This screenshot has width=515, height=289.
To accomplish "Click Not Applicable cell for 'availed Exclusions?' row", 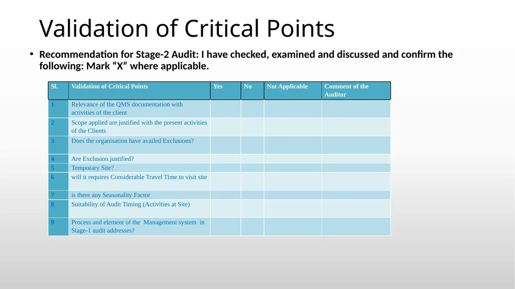I will point(293,145).
